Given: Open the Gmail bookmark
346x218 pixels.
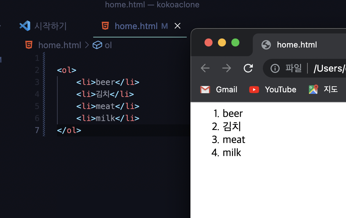Looking at the screenshot, I should 219,90.
